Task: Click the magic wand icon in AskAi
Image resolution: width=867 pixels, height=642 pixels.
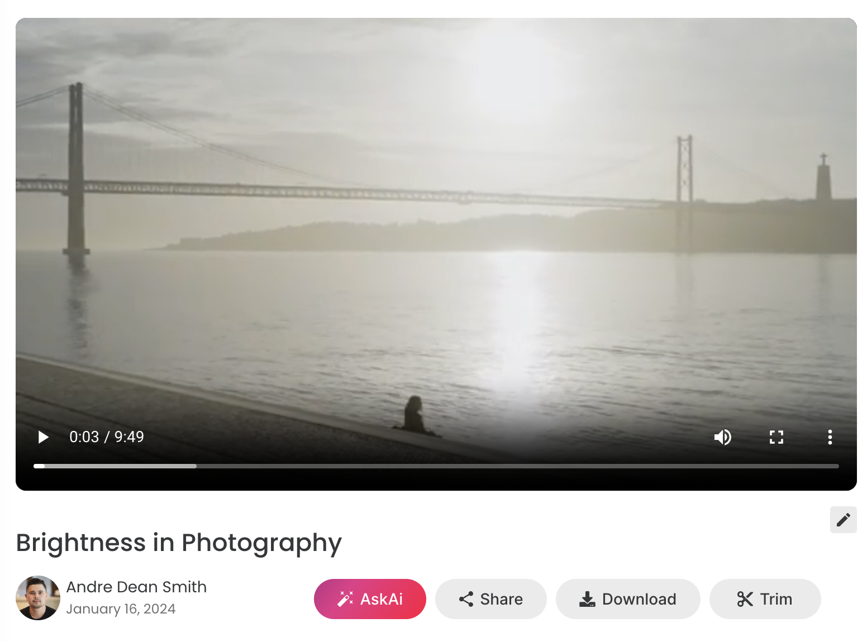Action: click(345, 599)
